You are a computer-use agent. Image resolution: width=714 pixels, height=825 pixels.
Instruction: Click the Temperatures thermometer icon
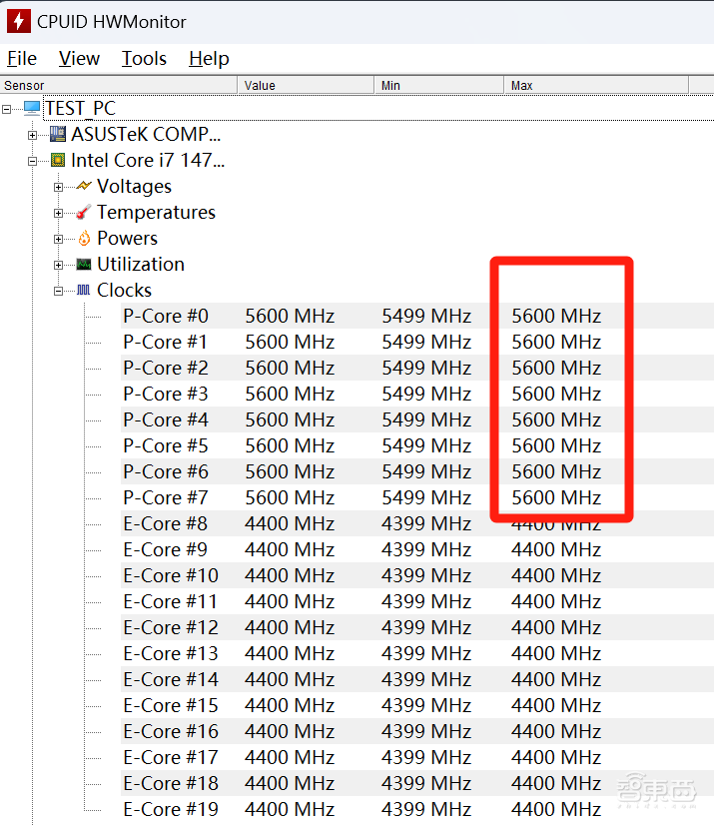pyautogui.click(x=84, y=212)
